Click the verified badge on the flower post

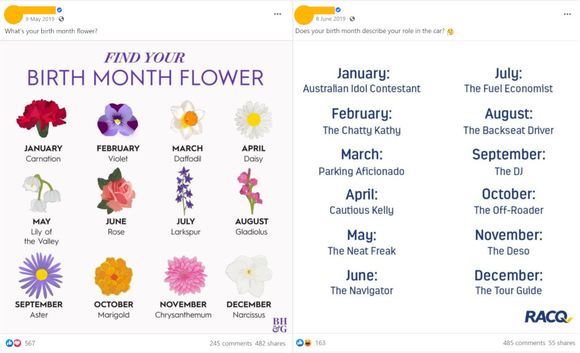pos(59,10)
